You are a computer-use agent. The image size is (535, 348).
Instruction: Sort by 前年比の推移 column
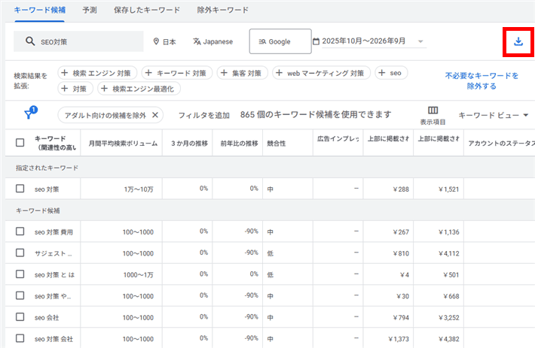pos(239,144)
